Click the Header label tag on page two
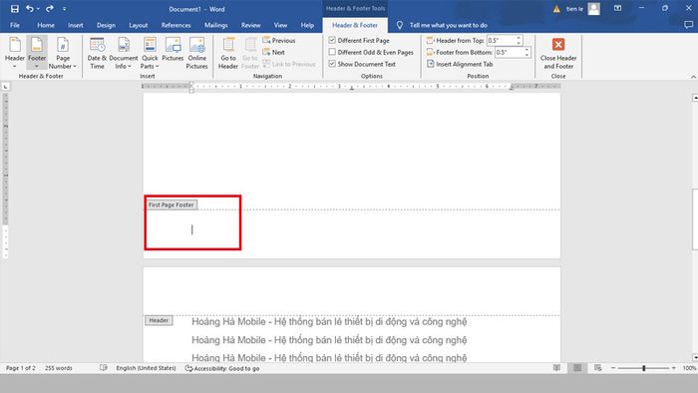Viewport: 698px width, 393px height. point(159,320)
